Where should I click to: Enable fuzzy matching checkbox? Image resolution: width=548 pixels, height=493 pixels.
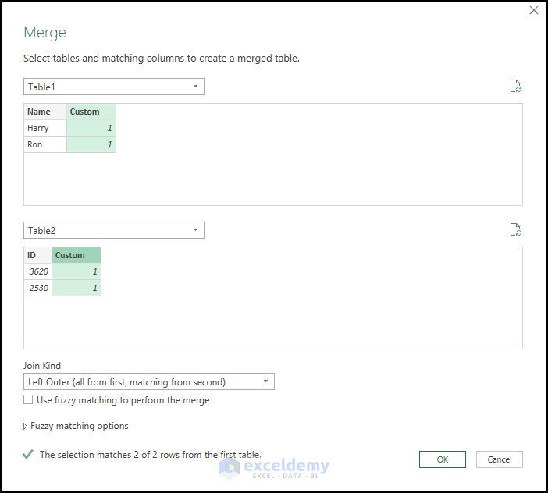click(x=29, y=400)
